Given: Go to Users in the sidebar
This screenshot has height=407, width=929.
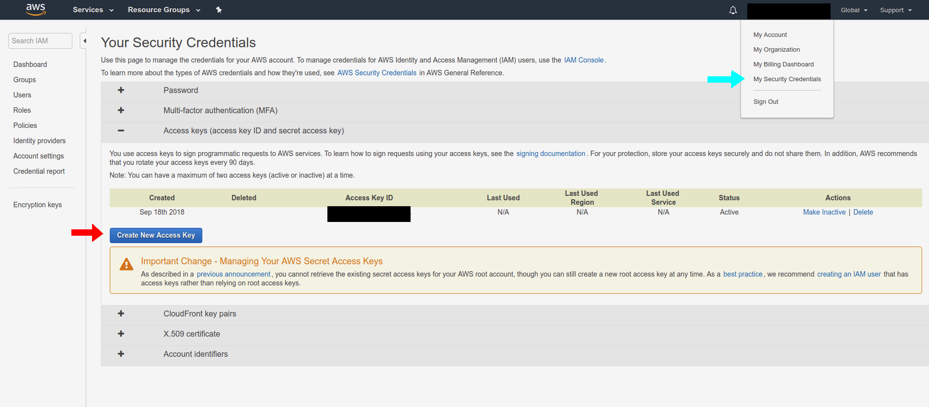Looking at the screenshot, I should point(22,95).
